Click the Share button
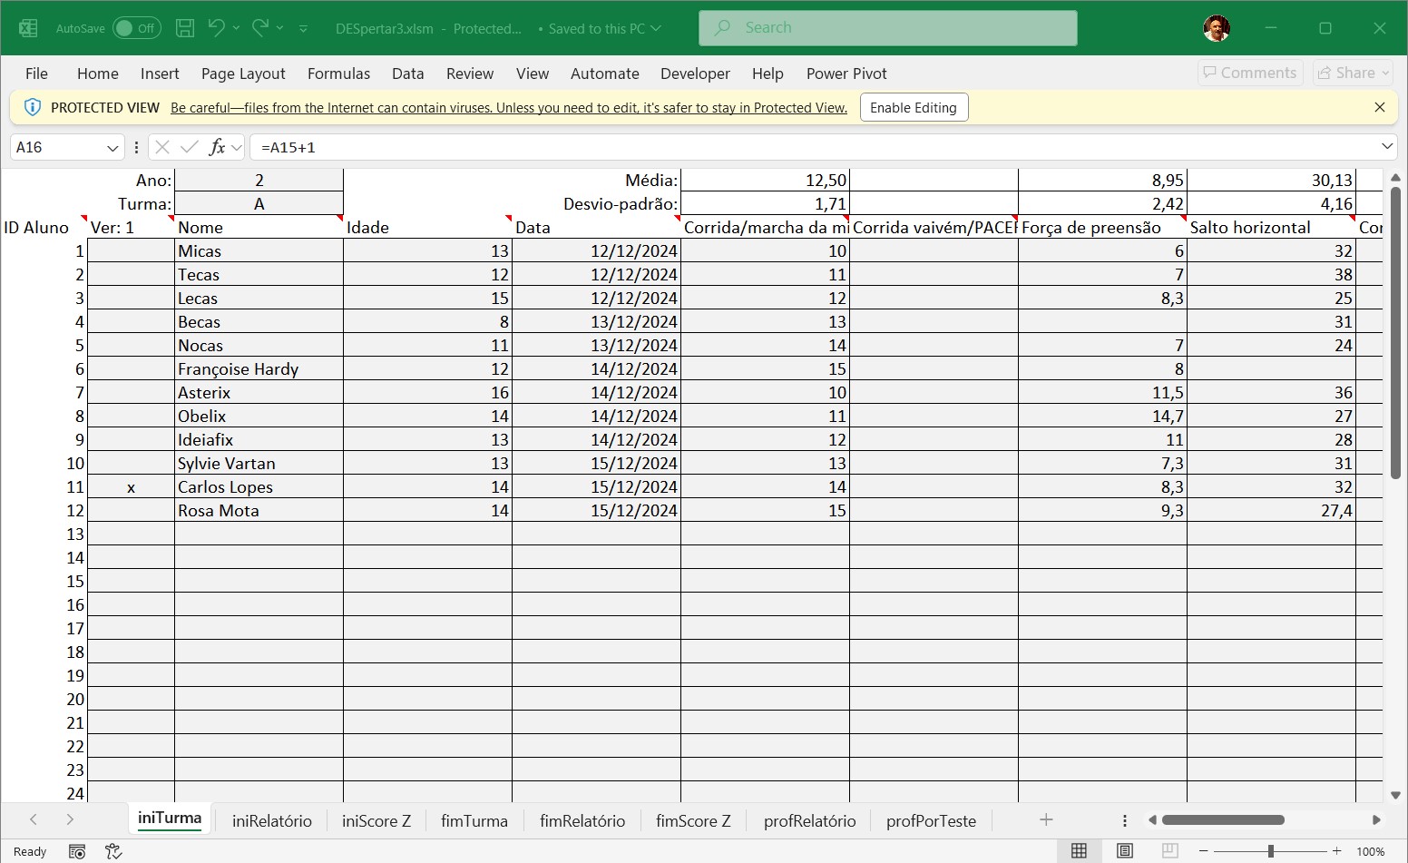 1354,73
